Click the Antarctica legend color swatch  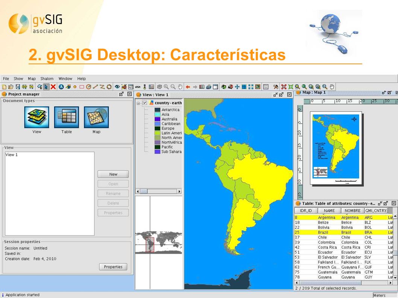pos(157,110)
